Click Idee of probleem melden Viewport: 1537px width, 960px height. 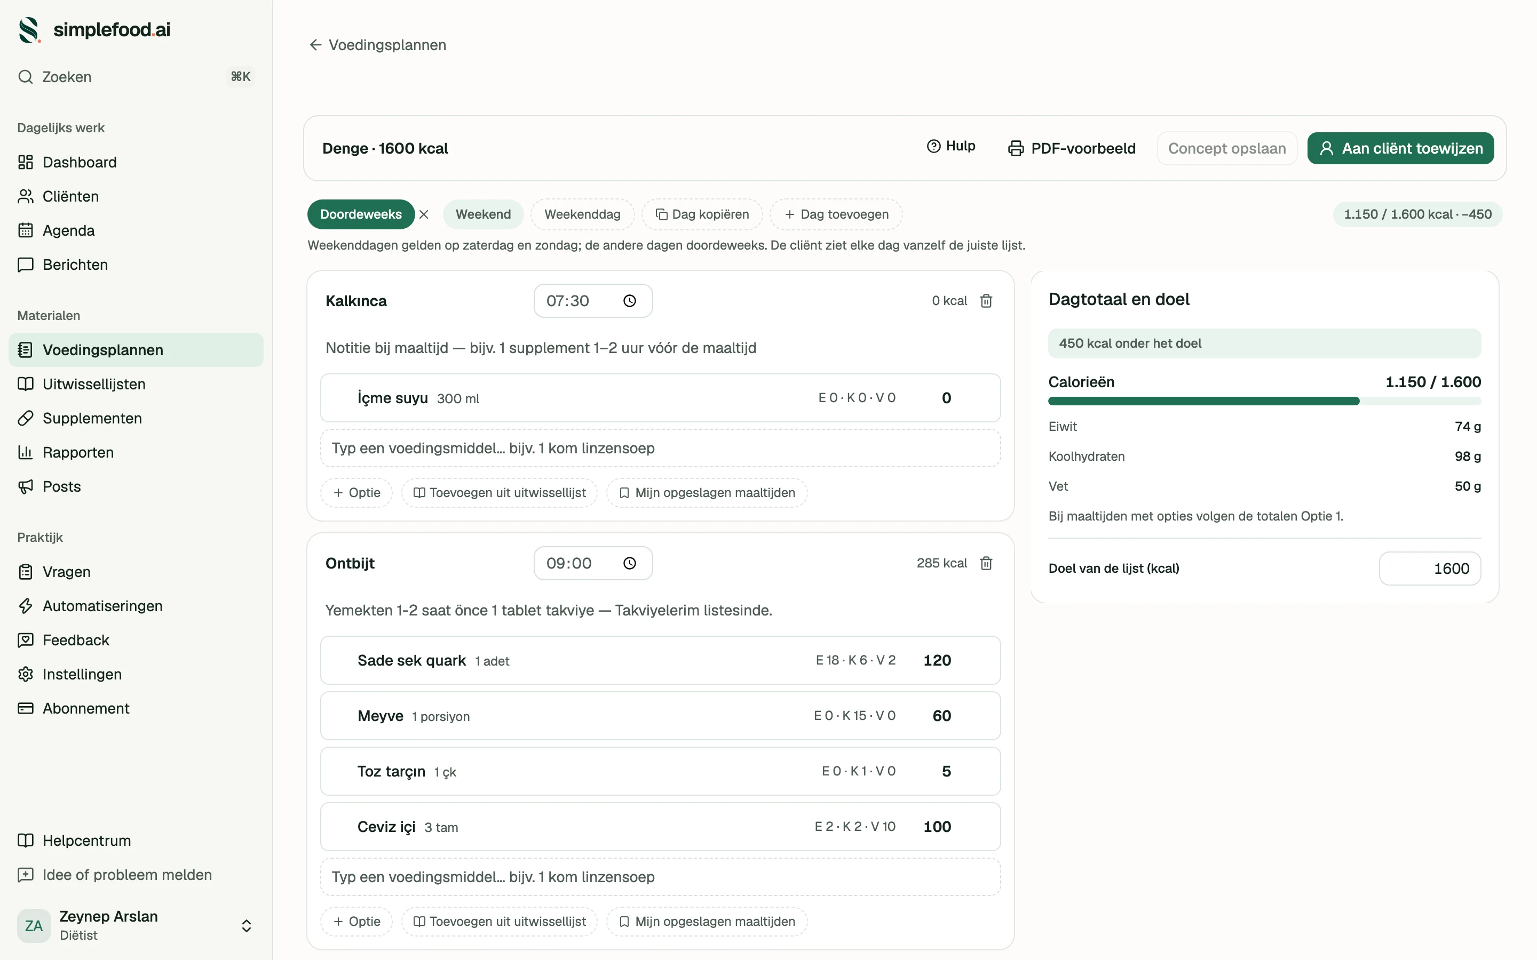coord(136,875)
